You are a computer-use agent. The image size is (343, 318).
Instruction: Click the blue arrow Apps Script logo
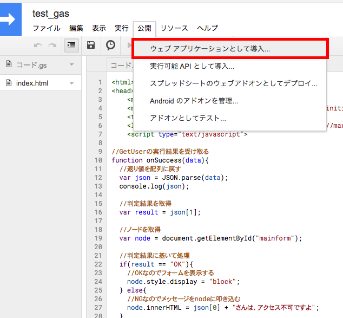(10, 20)
